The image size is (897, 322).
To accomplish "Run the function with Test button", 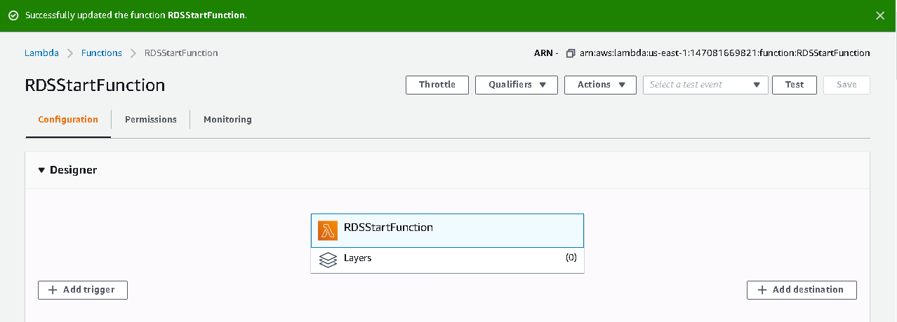I will (794, 85).
